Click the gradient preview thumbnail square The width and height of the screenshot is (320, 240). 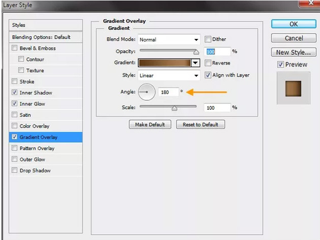(x=293, y=89)
